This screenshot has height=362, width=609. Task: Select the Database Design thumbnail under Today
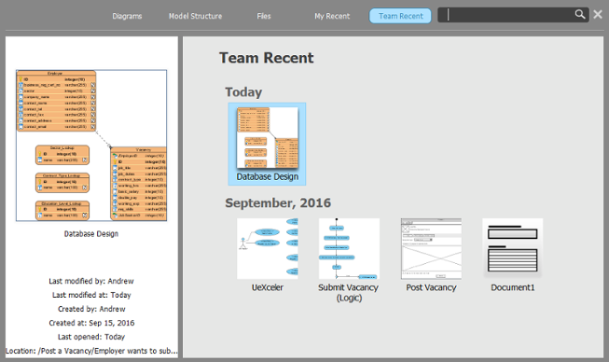[x=268, y=138]
